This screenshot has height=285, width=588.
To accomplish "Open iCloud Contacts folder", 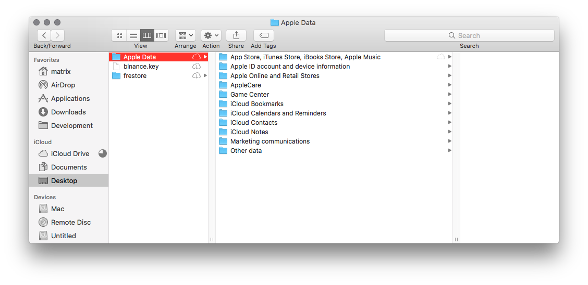I will (x=335, y=122).
